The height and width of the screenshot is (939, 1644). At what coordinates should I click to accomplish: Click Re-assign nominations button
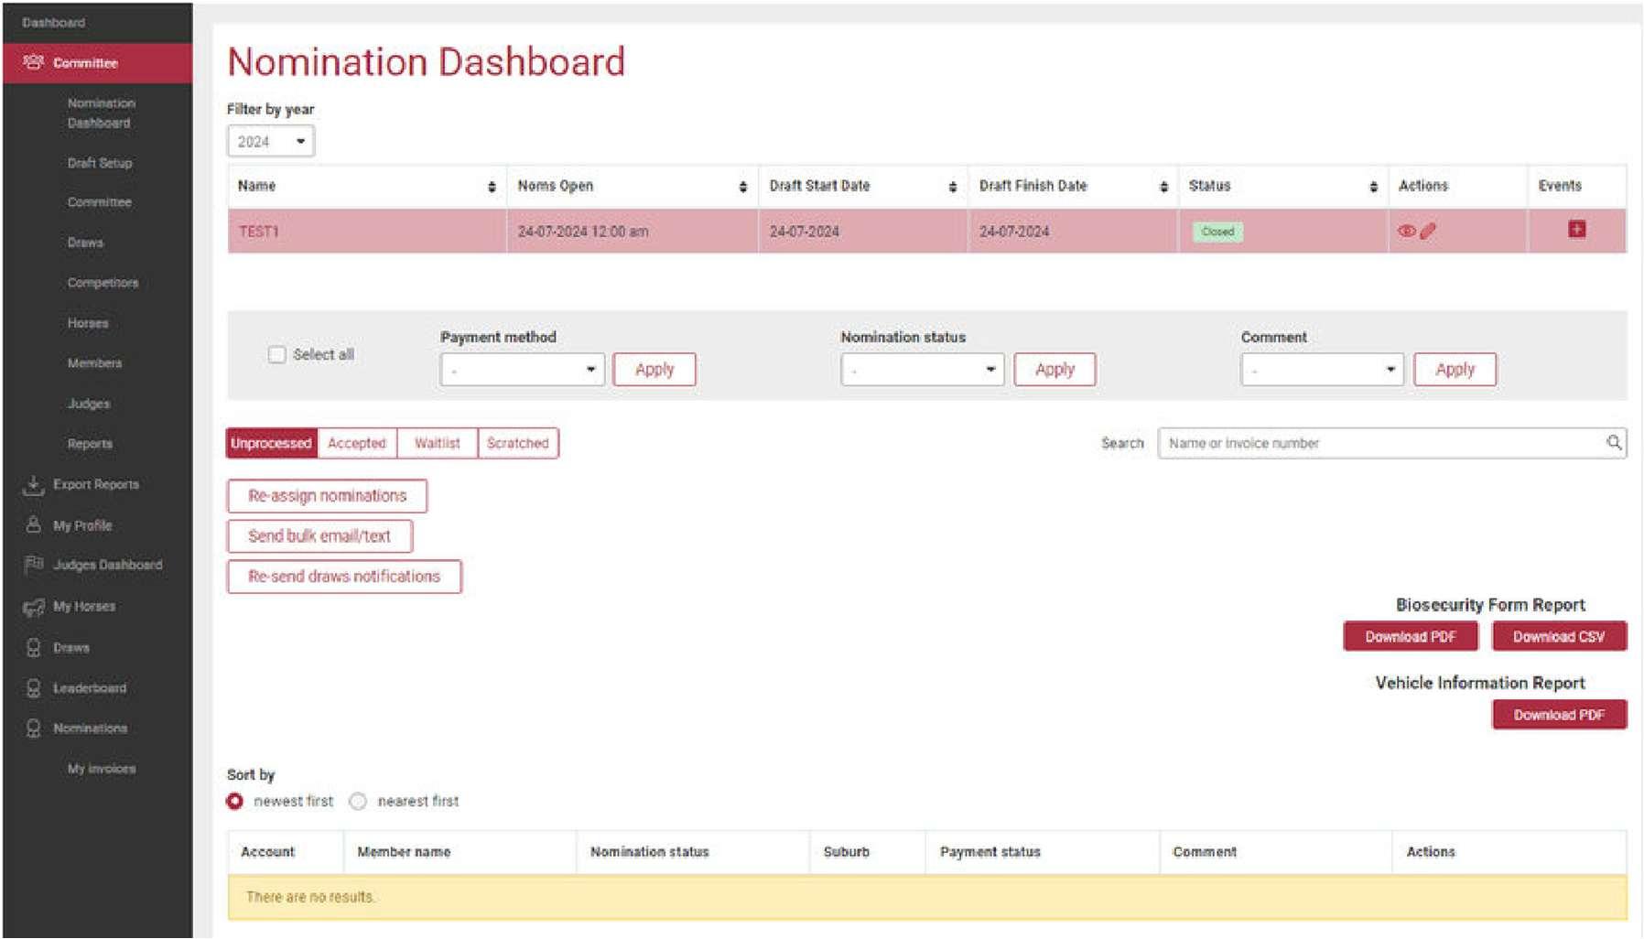click(327, 496)
